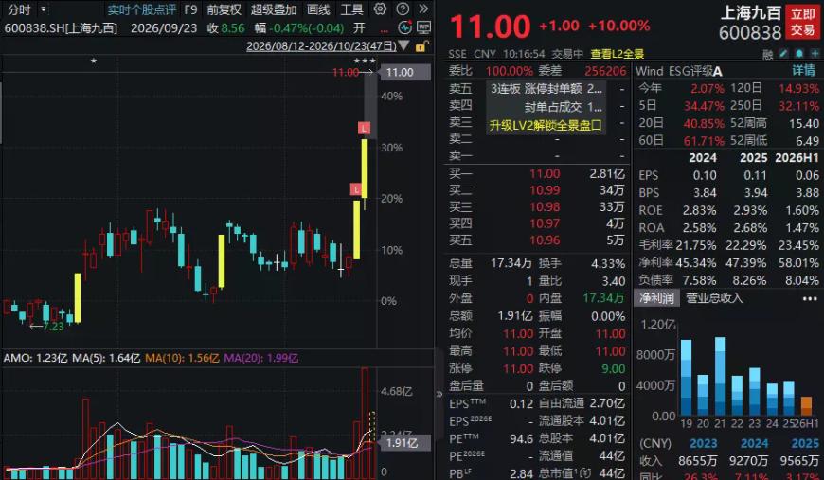Expand date range dropdown triangle
The image size is (824, 480).
click(x=403, y=45)
